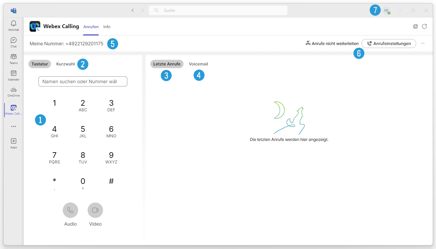Dial digit 2 ABC
The height and width of the screenshot is (249, 436).
tap(83, 105)
